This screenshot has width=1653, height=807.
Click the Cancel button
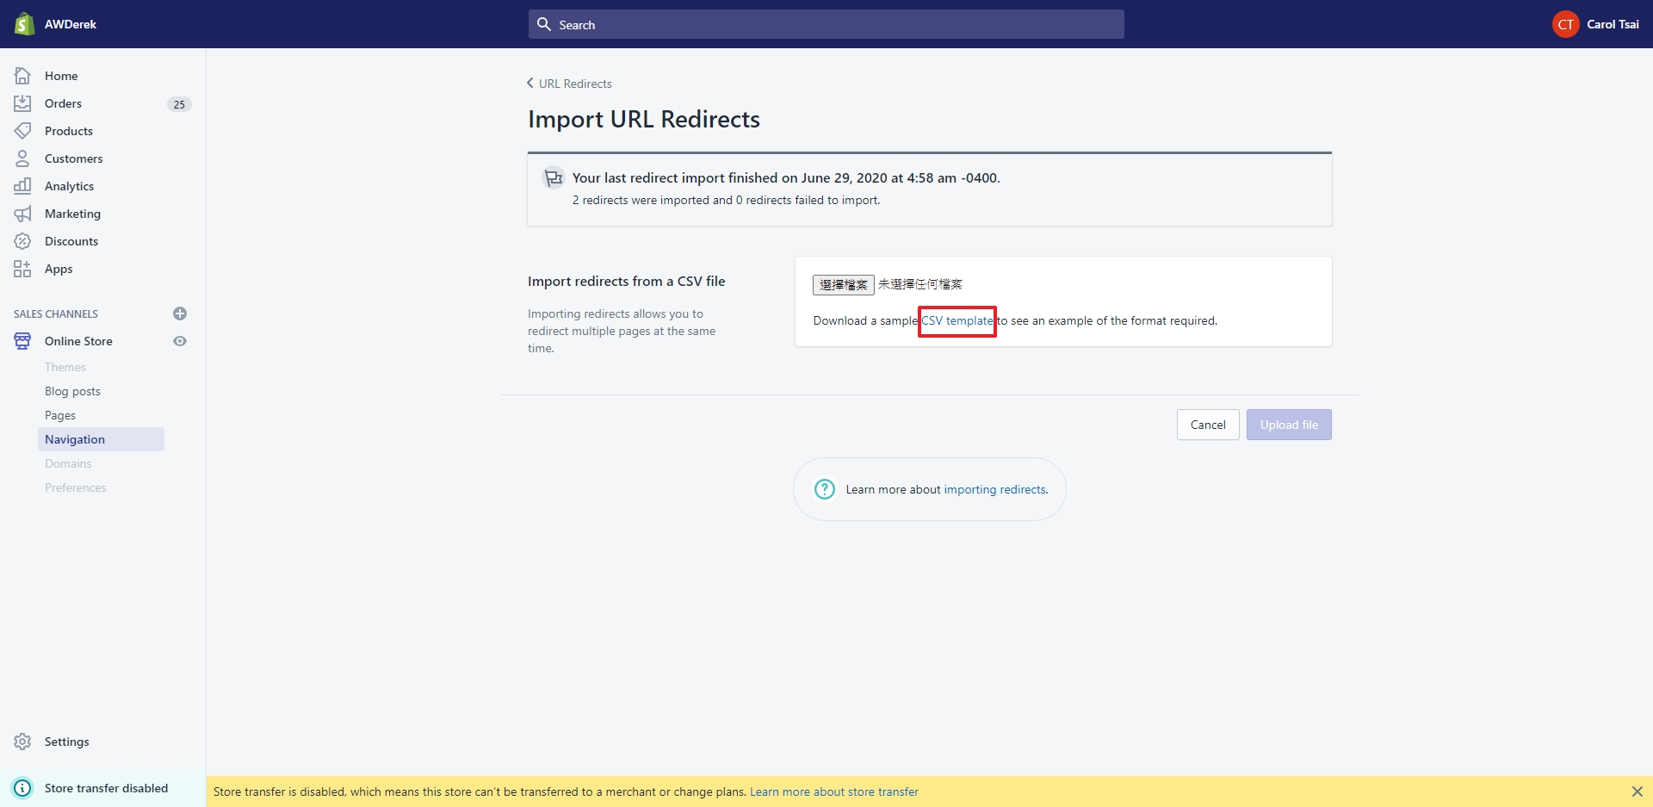point(1207,425)
